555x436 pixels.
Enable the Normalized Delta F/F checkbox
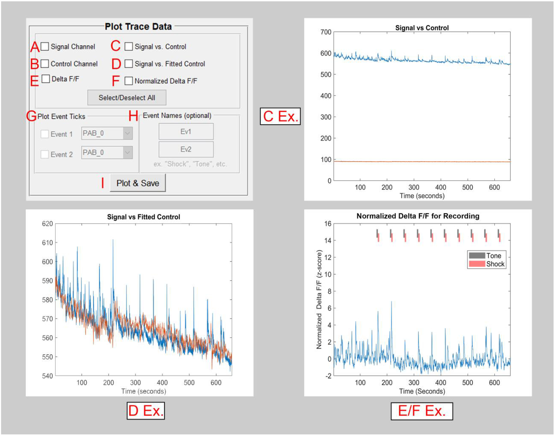(129, 81)
